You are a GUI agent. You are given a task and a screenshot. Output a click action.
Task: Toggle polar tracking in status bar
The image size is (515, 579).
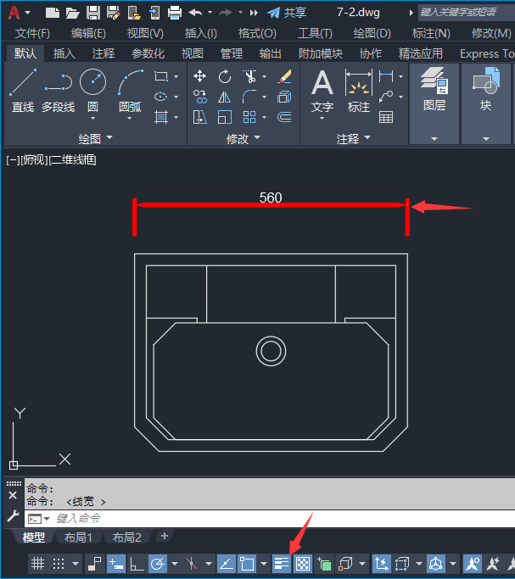pos(158,564)
